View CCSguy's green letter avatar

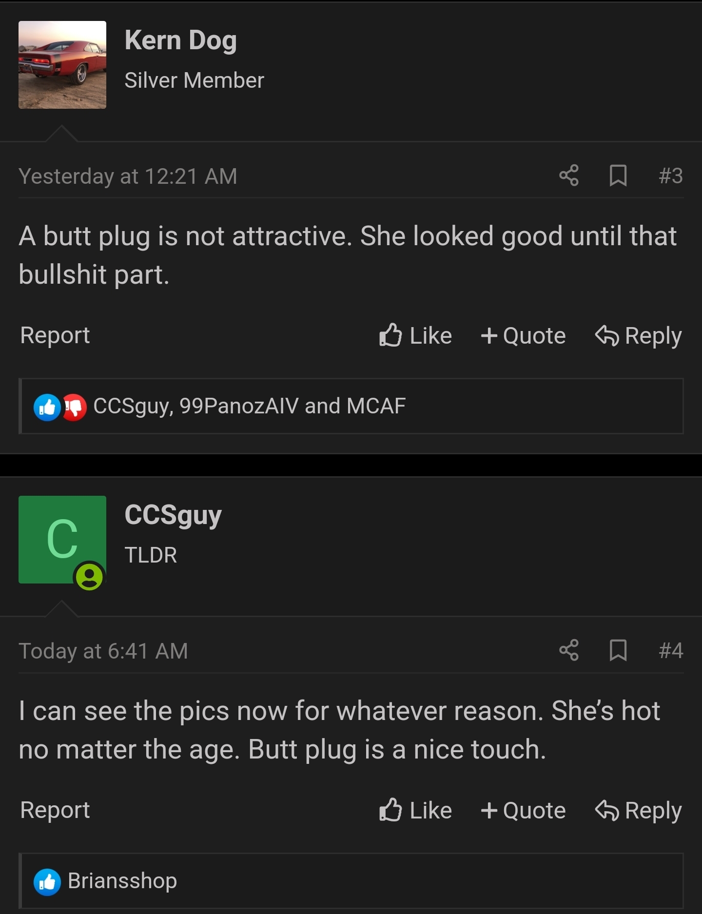pyautogui.click(x=62, y=540)
